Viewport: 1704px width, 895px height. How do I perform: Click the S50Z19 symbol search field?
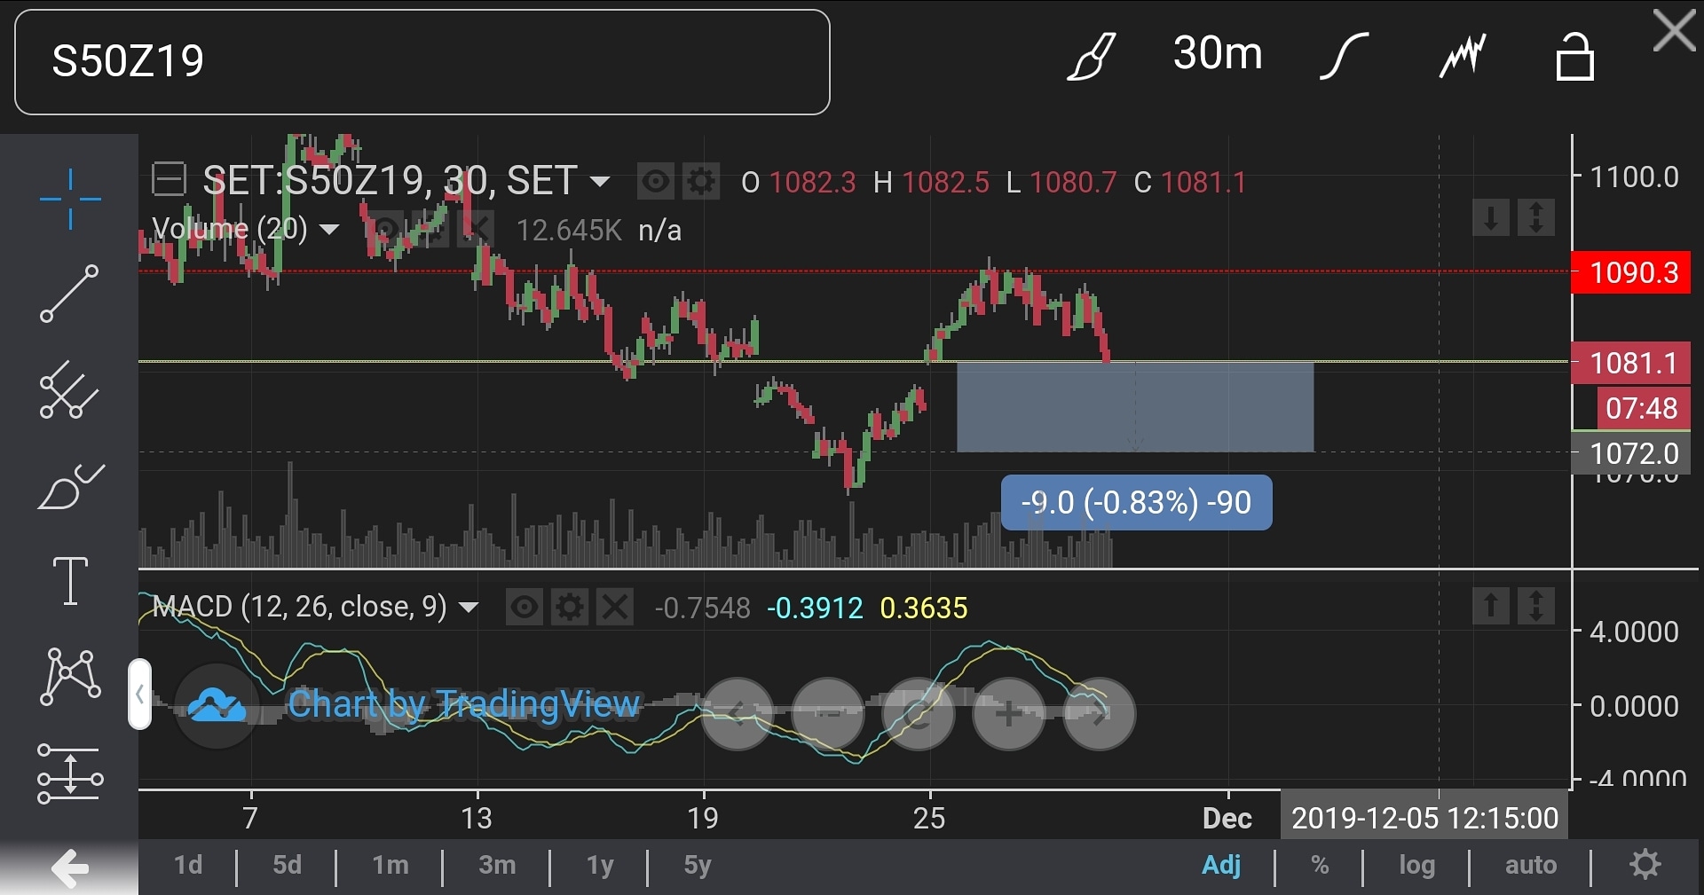coord(422,62)
